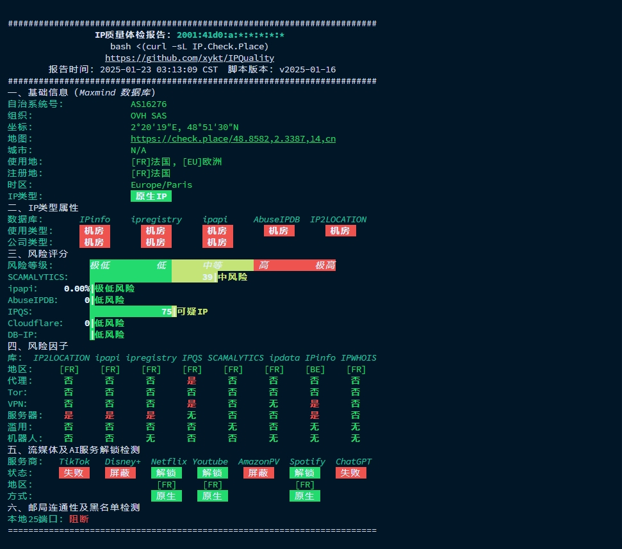Click the 阻断 port 25 status text
Viewport: 622px width, 549px height.
click(x=79, y=519)
